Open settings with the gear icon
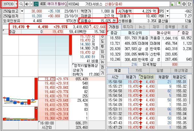194x131 pixels. coord(184,4)
